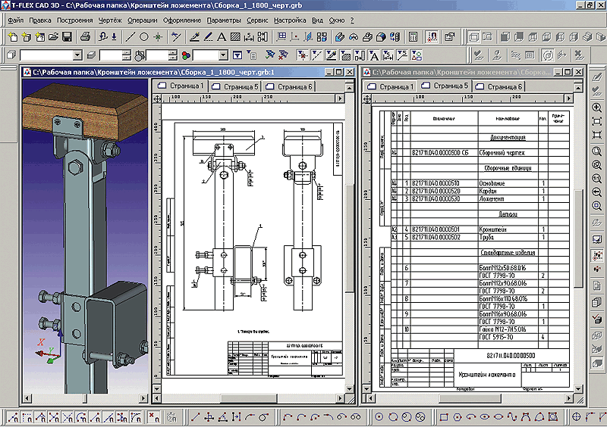Save the document with the floppy icon

point(67,37)
